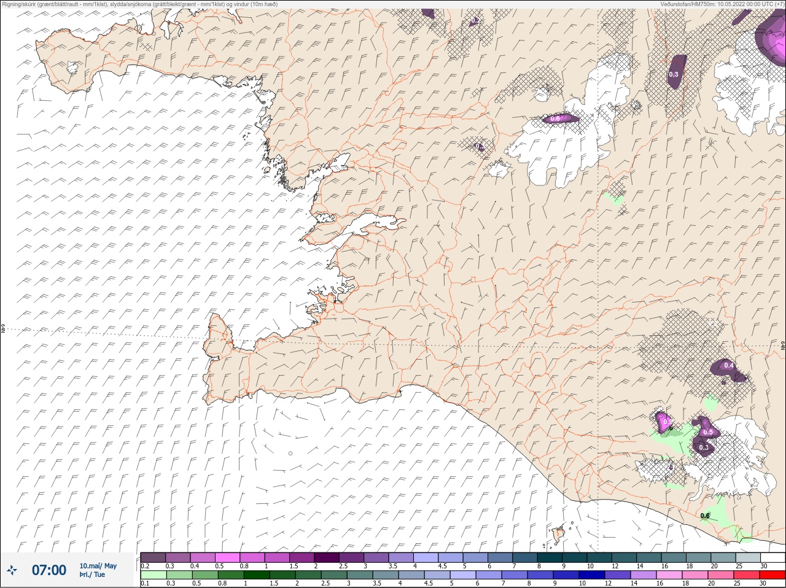Select the navy blue 10 swatch in lower legend row
Viewport: 786px width, 588px height.
coord(592,575)
